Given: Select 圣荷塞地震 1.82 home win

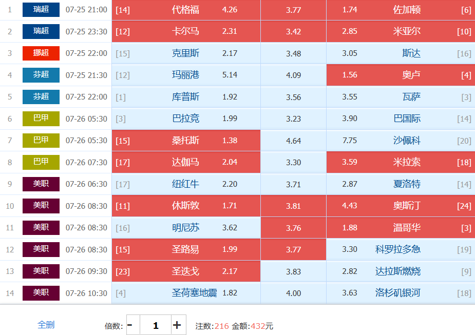Looking at the screenshot, I should [x=186, y=293].
